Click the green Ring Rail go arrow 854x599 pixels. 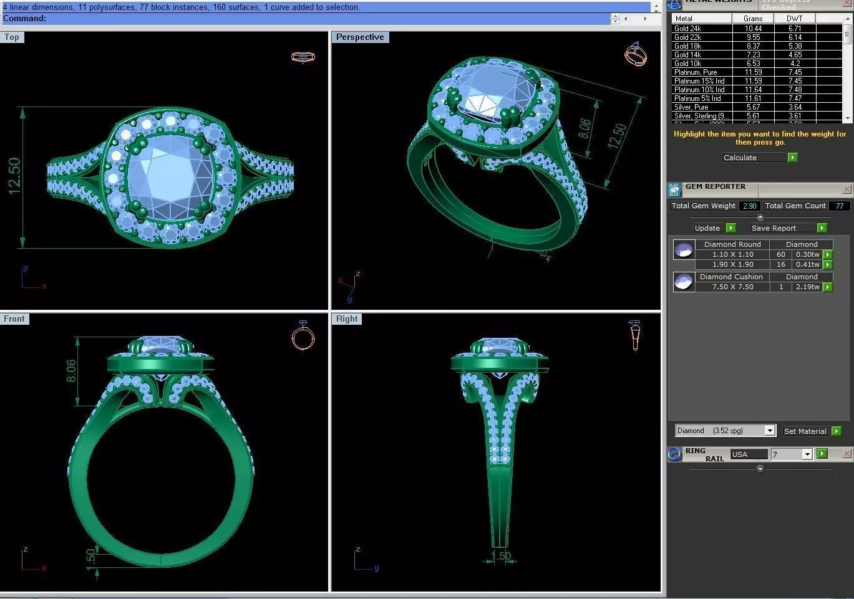(x=822, y=454)
